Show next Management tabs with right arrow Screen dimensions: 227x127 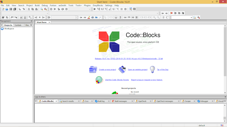(x=31, y=25)
